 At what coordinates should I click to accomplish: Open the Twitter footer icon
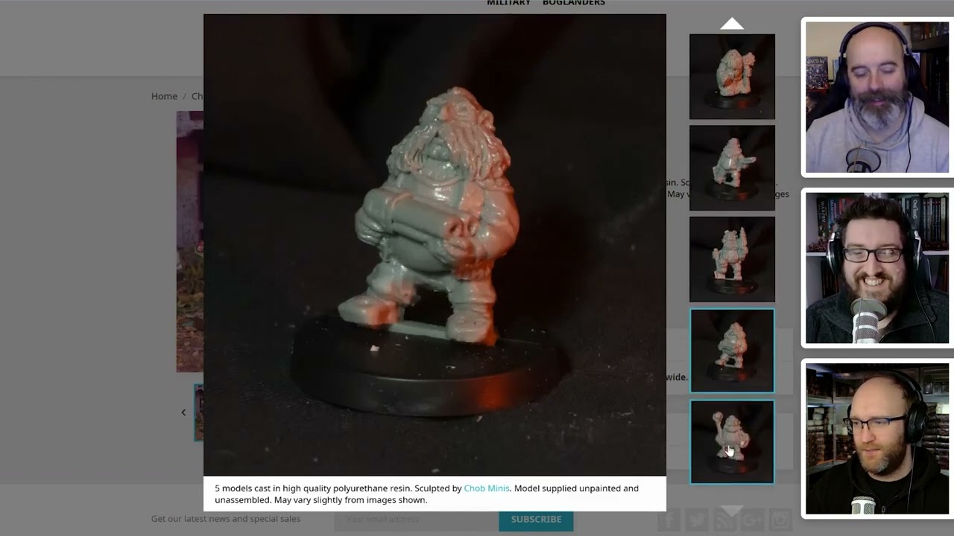pos(696,520)
